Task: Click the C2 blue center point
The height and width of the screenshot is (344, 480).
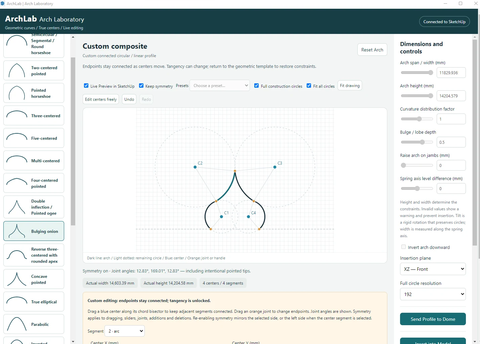Action: pyautogui.click(x=195, y=167)
